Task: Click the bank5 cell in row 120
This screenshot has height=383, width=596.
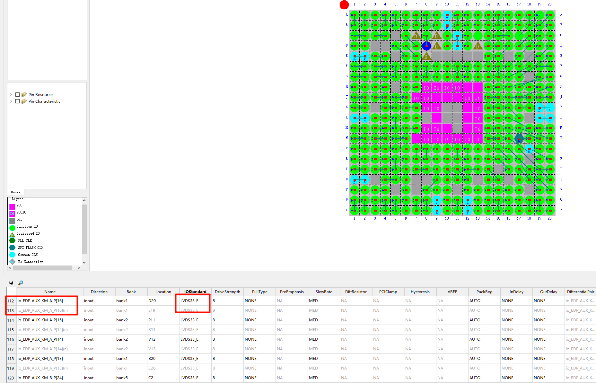Action: pyautogui.click(x=131, y=378)
